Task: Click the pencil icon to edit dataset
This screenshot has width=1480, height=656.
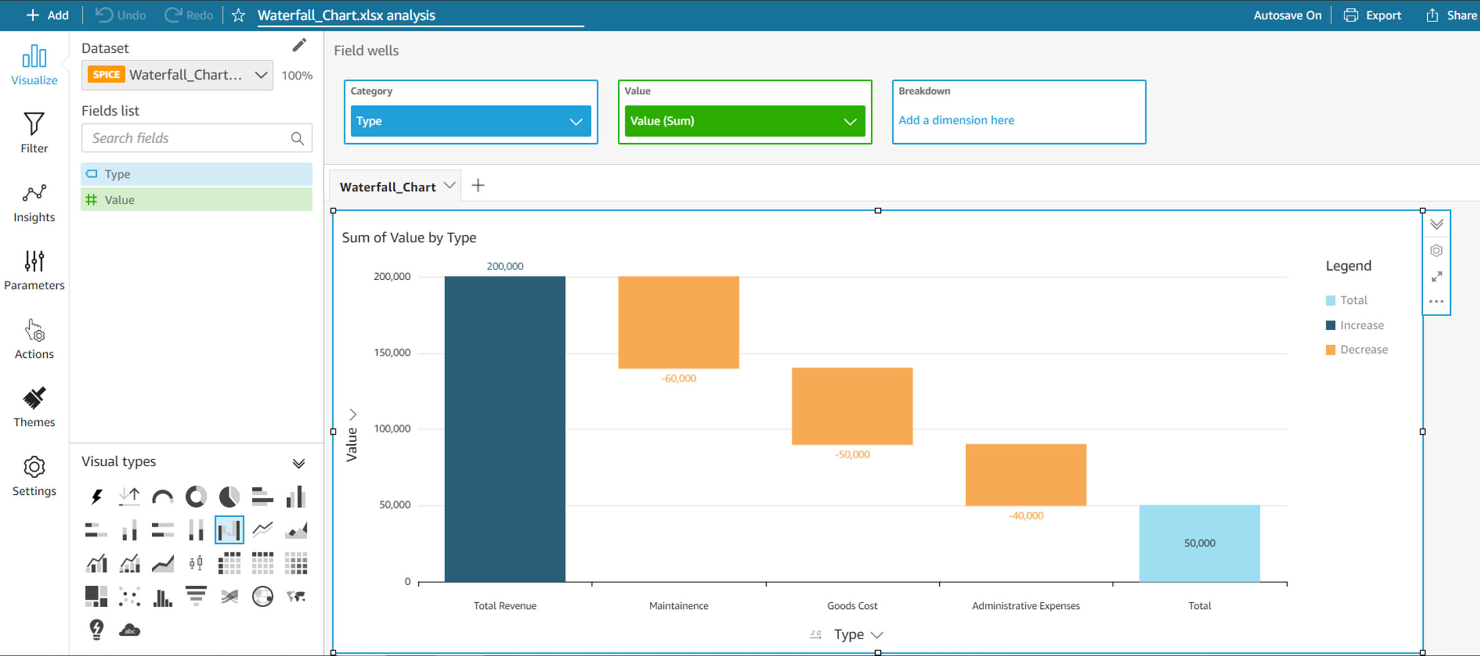Action: click(x=300, y=45)
